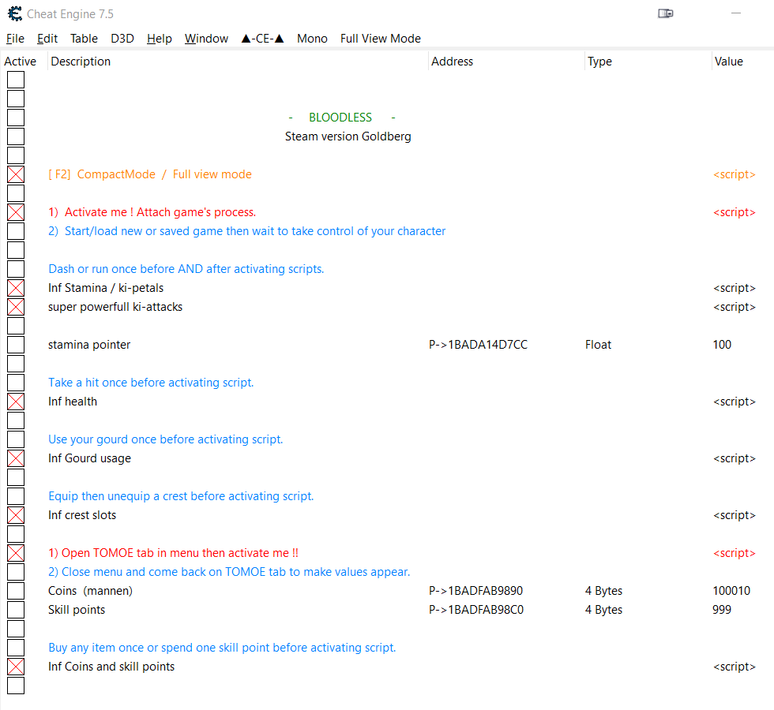Toggle the CompactMode / Full view mode checkbox
Viewport: 774px width, 710px height.
click(x=16, y=174)
